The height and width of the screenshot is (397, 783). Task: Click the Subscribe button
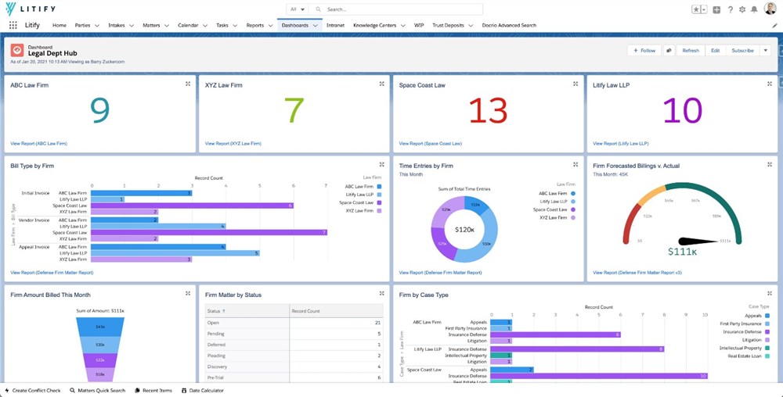[742, 50]
